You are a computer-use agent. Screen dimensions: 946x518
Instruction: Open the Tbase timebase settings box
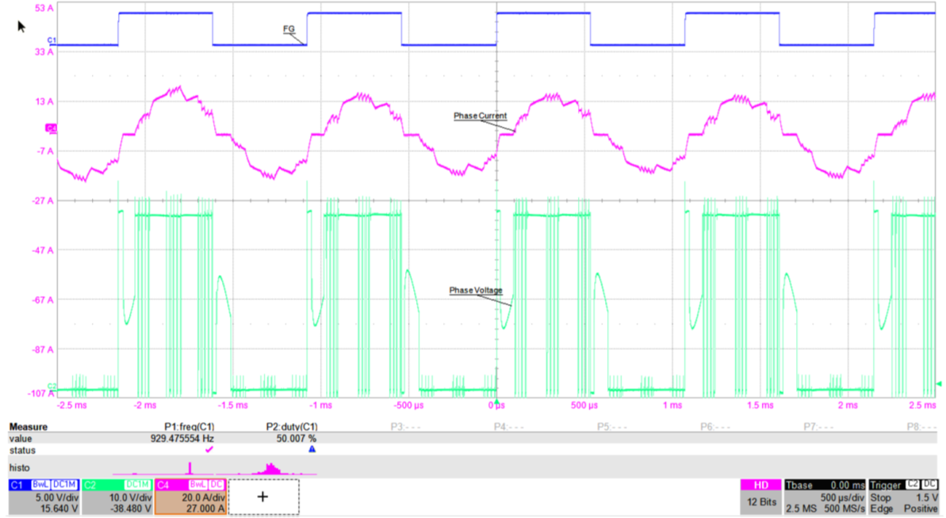point(799,485)
